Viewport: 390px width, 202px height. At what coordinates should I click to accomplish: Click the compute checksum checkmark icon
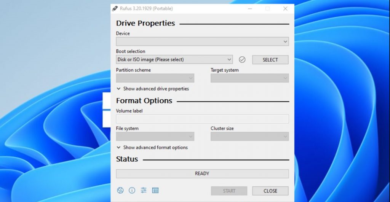242,60
